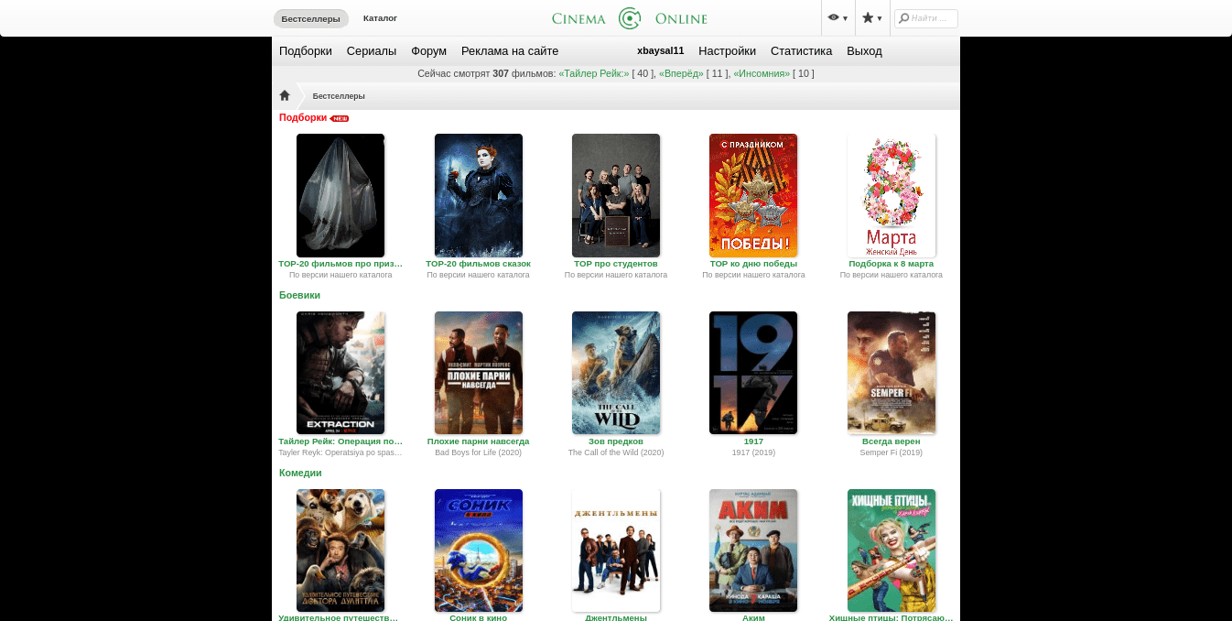
Task: Open Extraction movie poster
Action: pyautogui.click(x=340, y=373)
